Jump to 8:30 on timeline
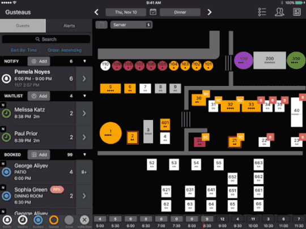This screenshot has width=306, height=229. point(207,222)
